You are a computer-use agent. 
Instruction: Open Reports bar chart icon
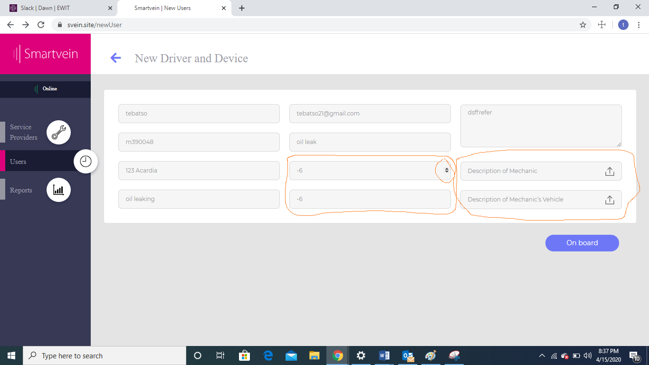tap(58, 190)
